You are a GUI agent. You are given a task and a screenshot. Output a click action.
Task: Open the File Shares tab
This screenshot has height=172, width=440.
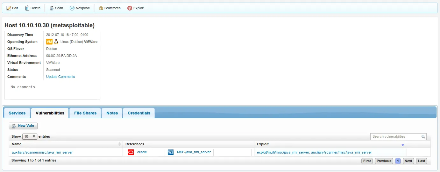[85, 113]
